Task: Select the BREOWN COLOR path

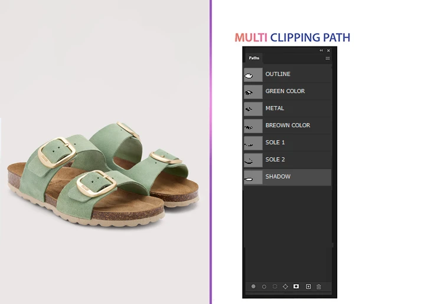Action: [x=287, y=125]
